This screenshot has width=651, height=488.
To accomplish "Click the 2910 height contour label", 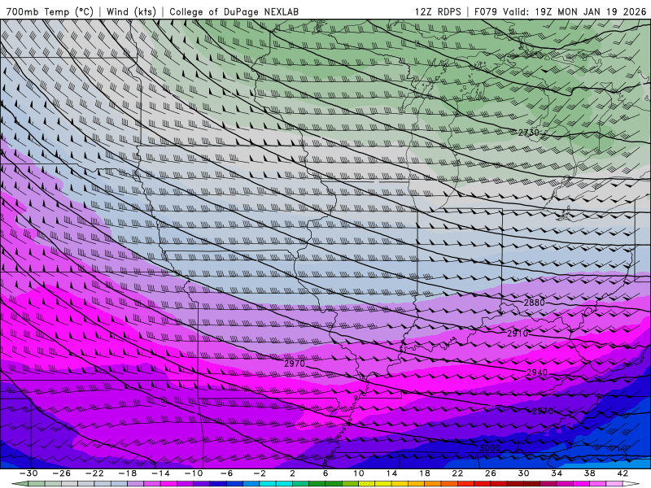I will (518, 333).
